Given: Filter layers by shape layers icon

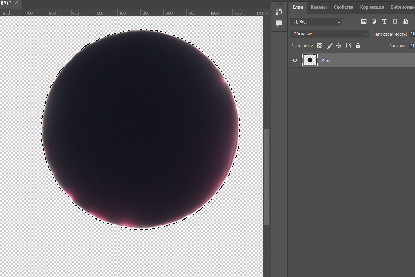Looking at the screenshot, I should click(x=395, y=21).
